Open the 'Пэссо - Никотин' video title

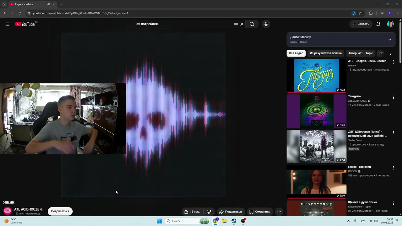tap(359, 167)
